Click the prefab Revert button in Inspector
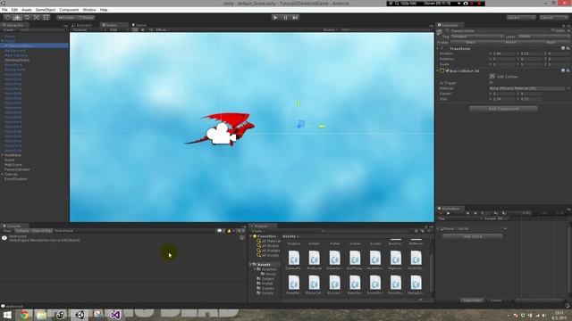 [510, 43]
